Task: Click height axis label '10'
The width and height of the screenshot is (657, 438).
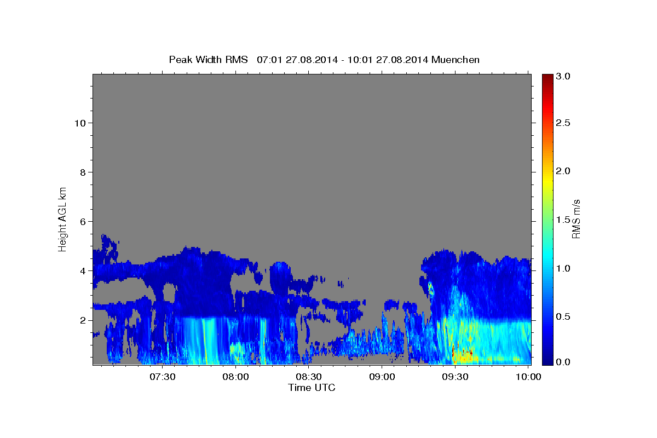Action: coord(81,123)
